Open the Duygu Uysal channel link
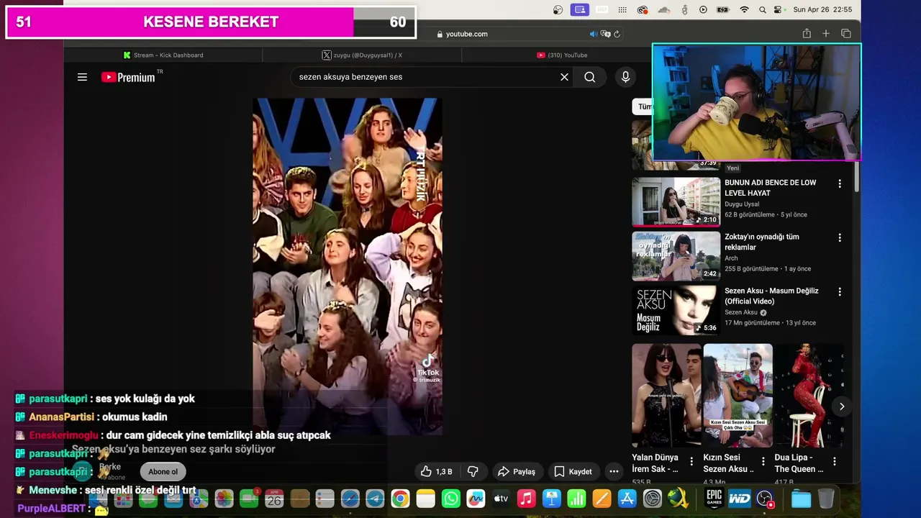This screenshot has height=518, width=921. [x=741, y=204]
